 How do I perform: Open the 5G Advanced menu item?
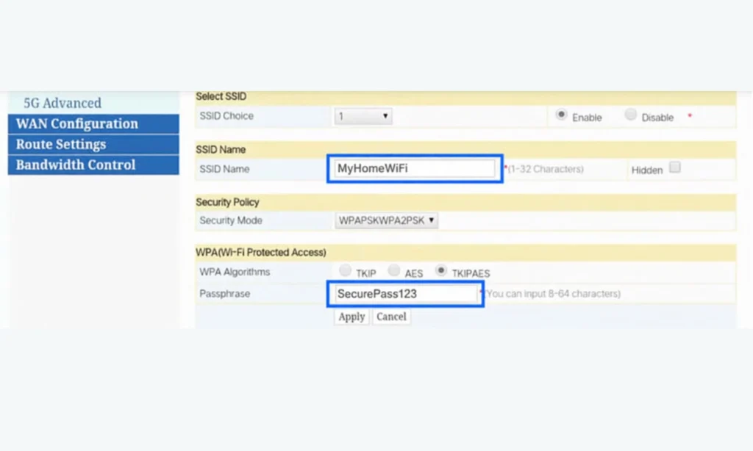63,103
